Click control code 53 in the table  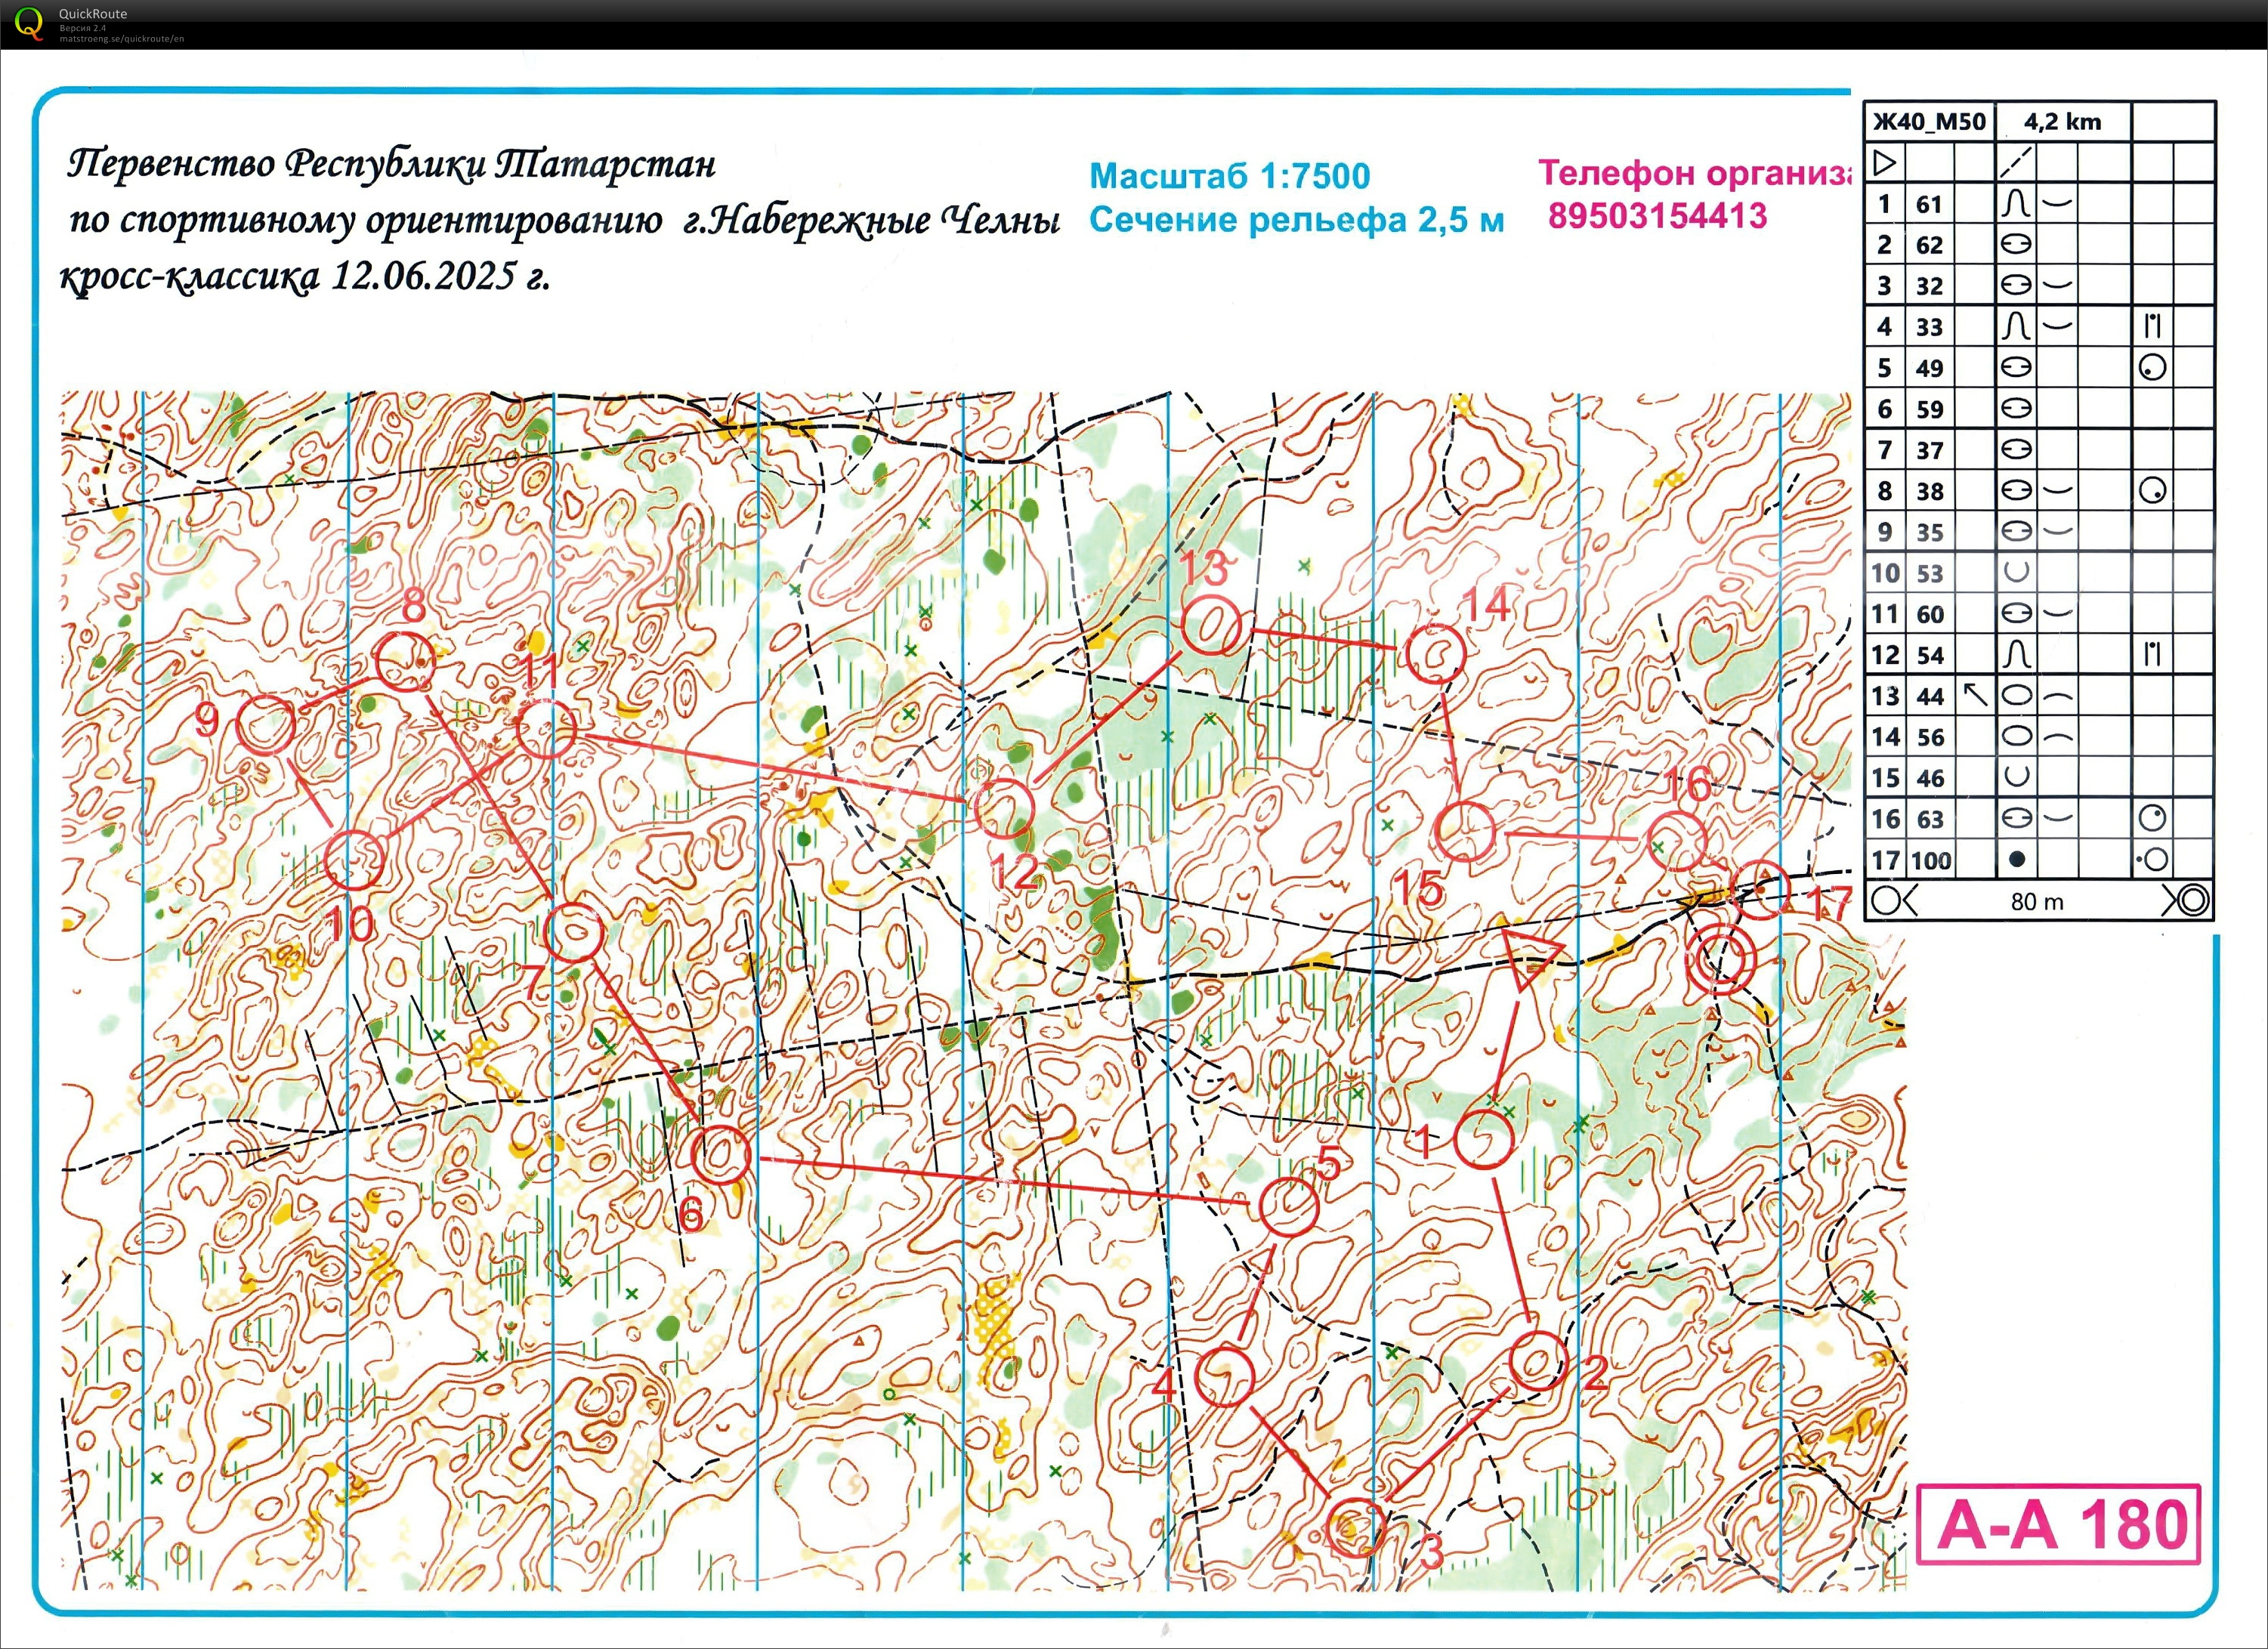[1929, 574]
